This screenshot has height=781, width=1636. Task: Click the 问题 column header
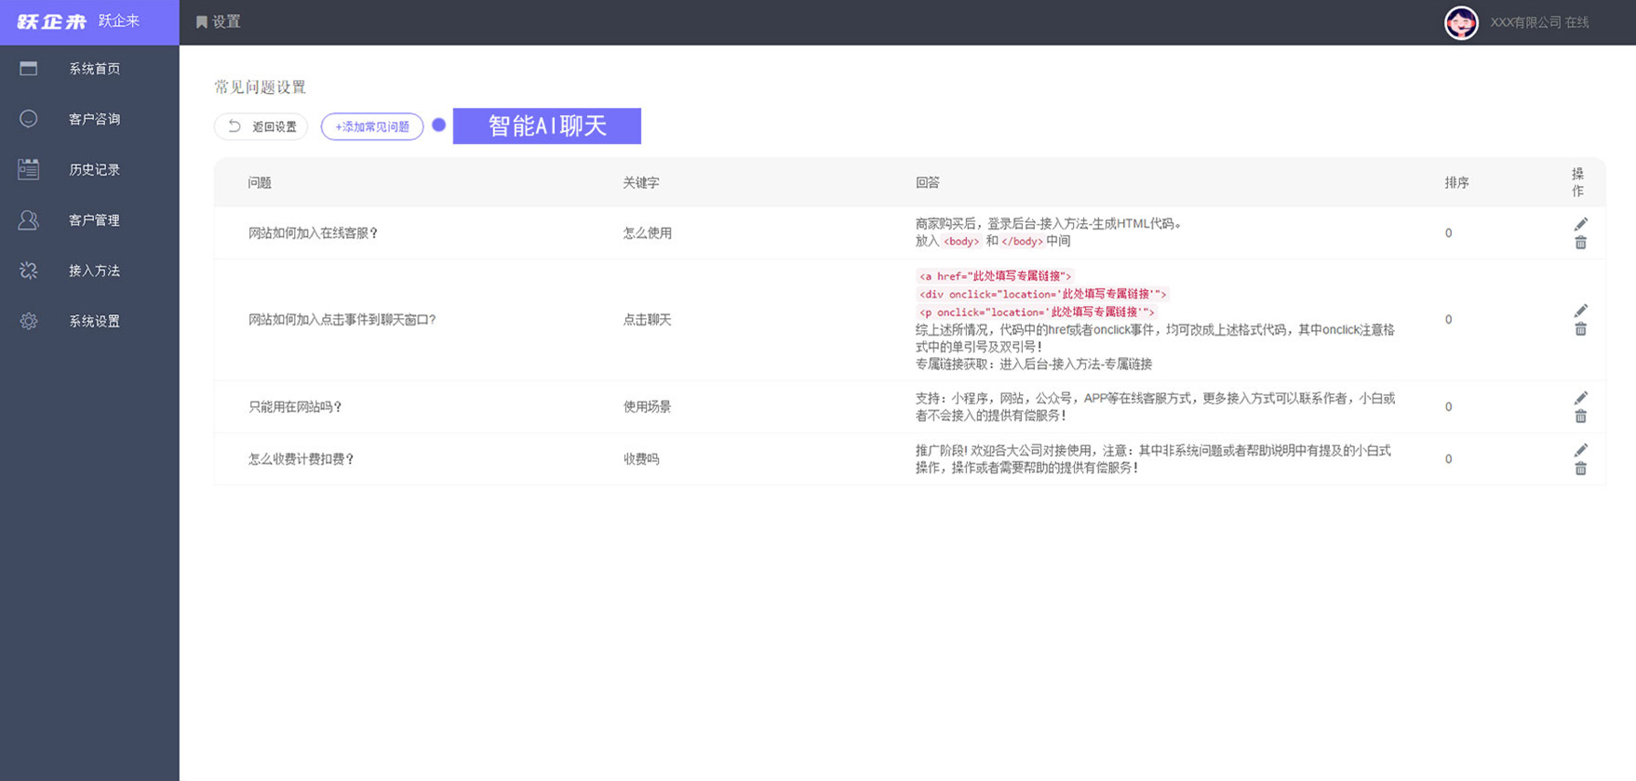[x=260, y=182]
